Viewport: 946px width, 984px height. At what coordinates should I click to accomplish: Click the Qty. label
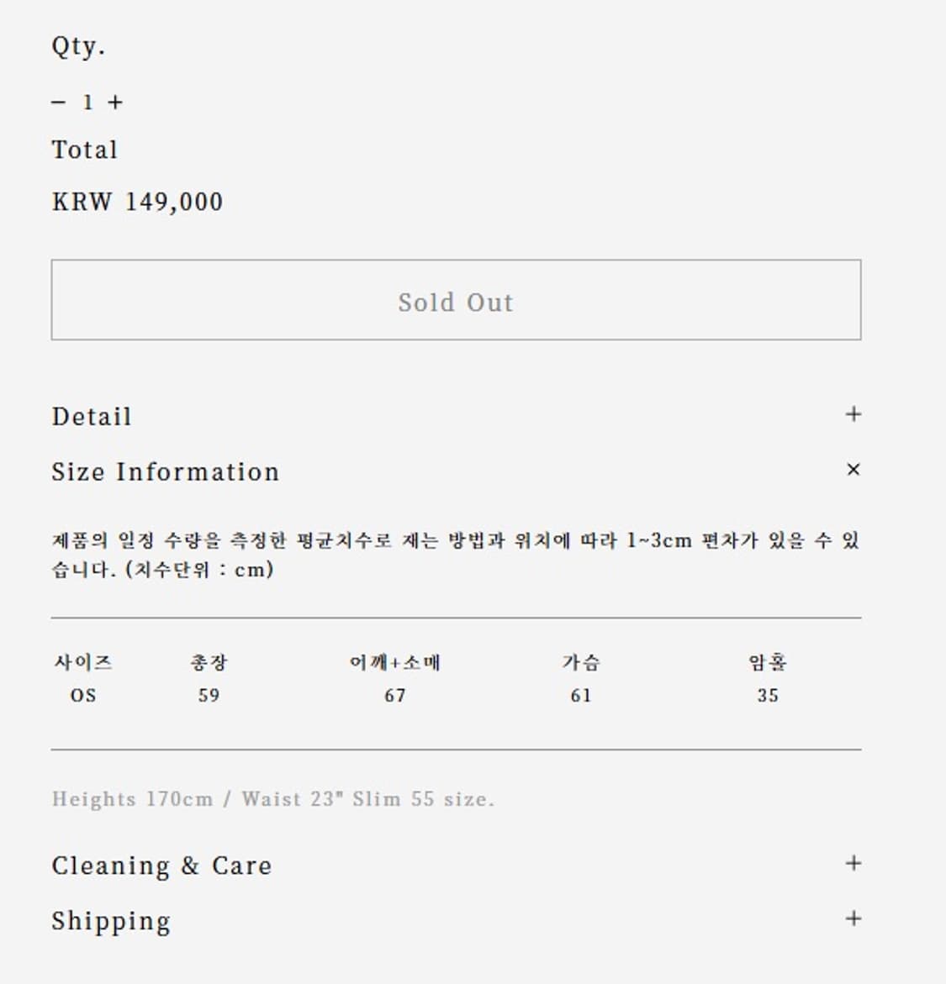click(x=77, y=47)
